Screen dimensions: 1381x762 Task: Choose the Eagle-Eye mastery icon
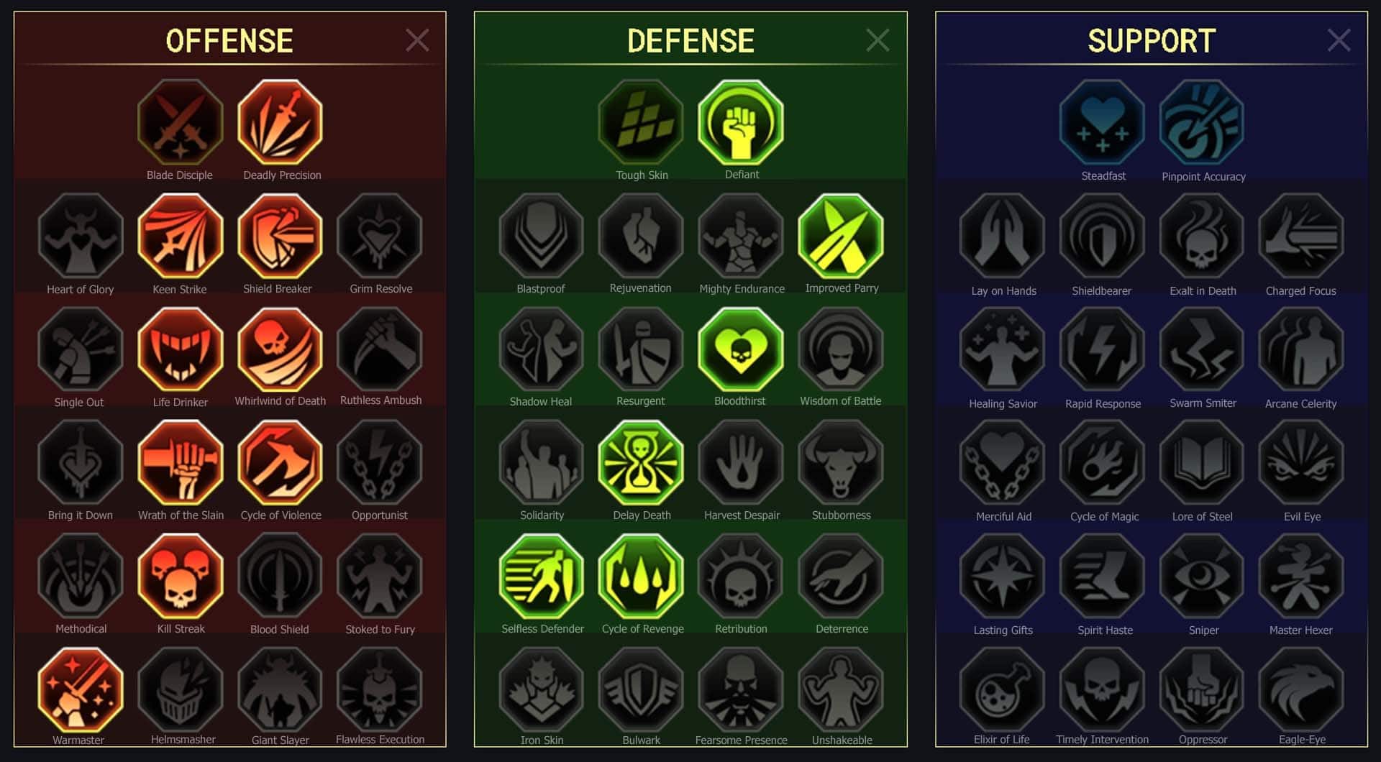point(1301,690)
